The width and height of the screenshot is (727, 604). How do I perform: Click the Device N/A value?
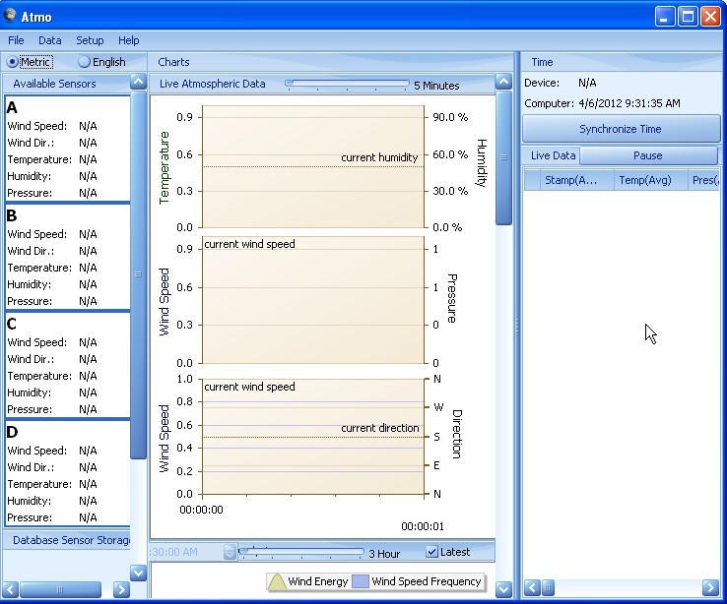click(587, 83)
